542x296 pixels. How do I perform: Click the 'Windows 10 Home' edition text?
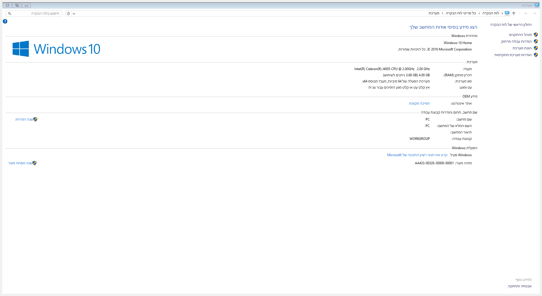tap(458, 43)
